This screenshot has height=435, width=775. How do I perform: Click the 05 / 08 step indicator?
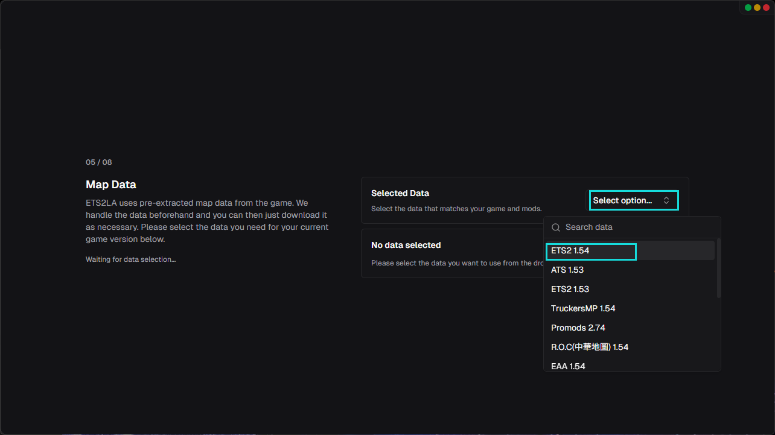click(x=99, y=162)
